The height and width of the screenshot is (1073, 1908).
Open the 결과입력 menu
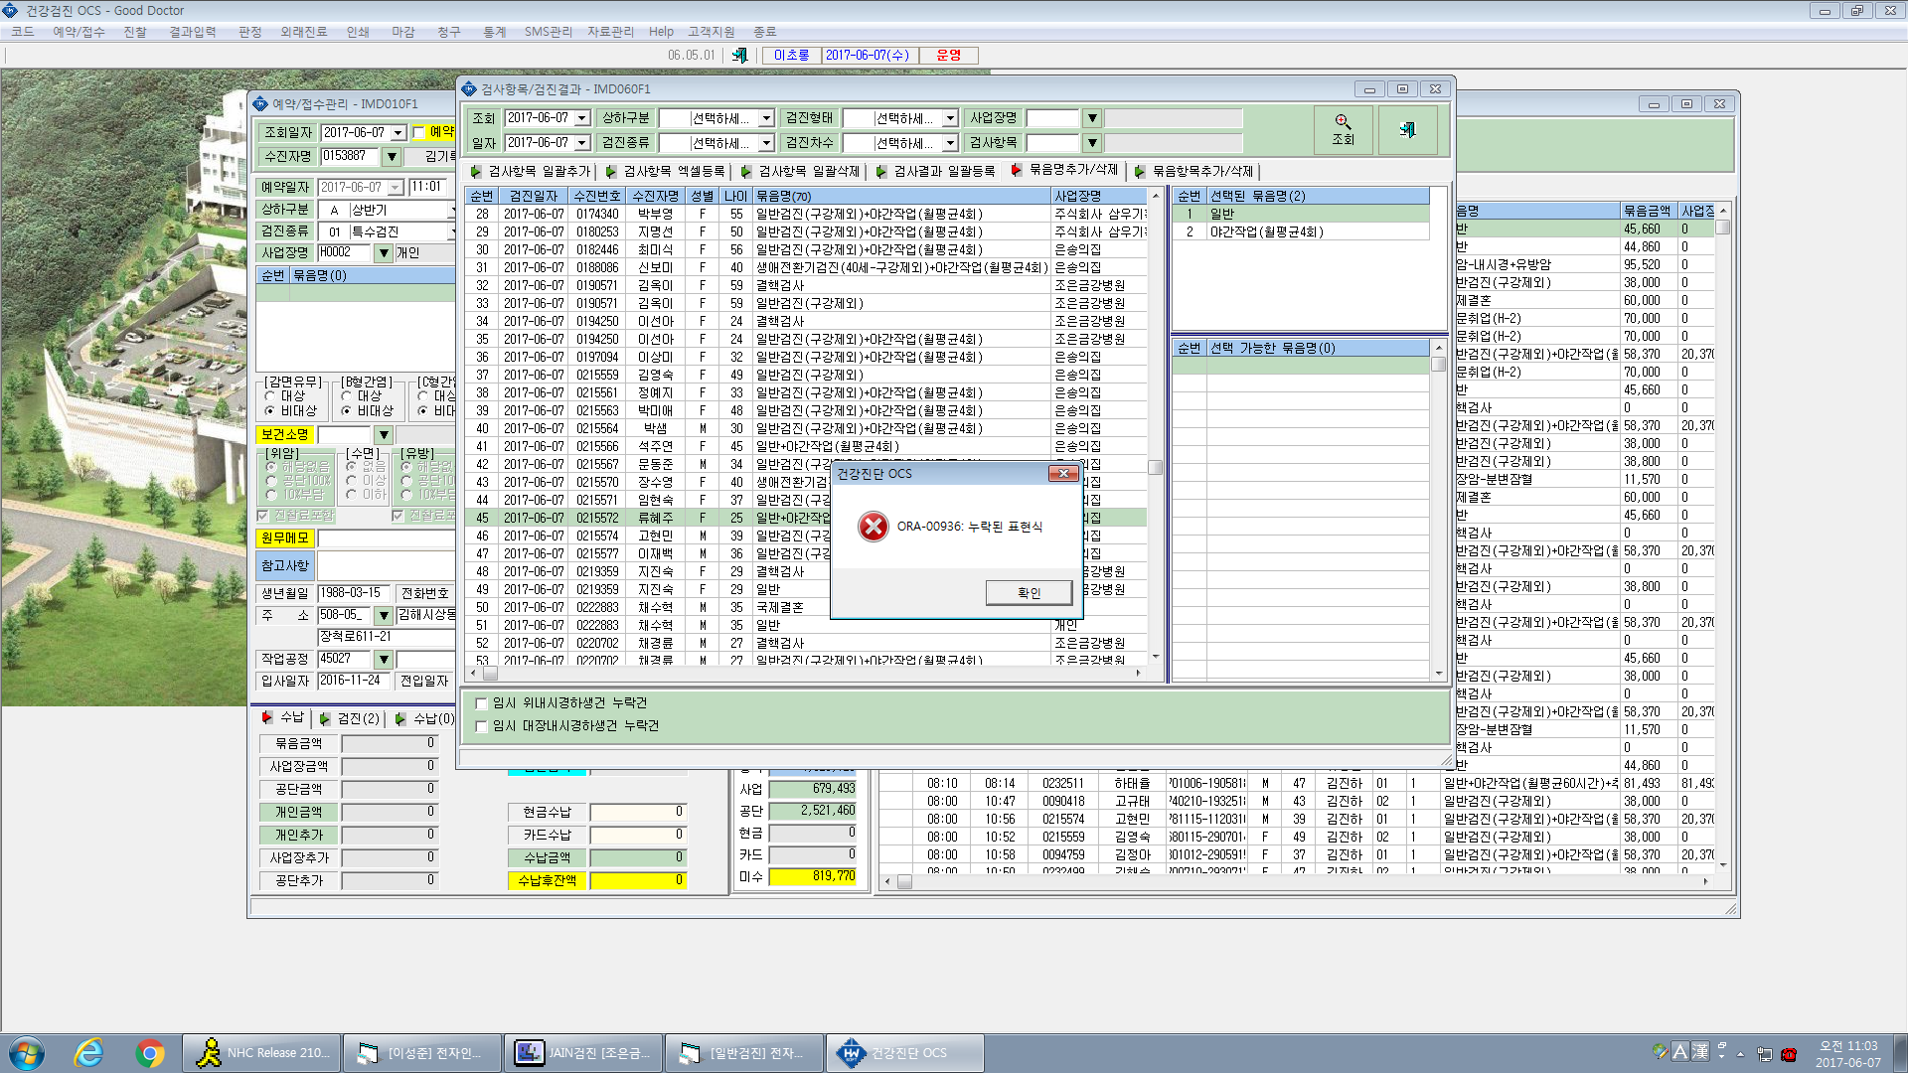(193, 32)
